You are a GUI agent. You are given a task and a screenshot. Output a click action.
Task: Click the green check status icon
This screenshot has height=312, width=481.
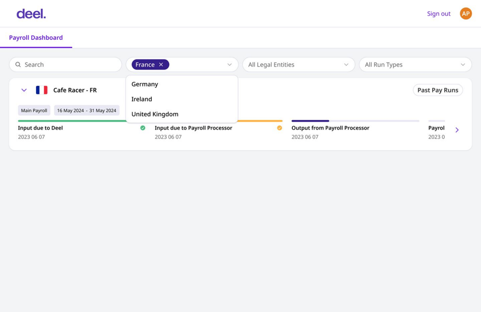143,128
